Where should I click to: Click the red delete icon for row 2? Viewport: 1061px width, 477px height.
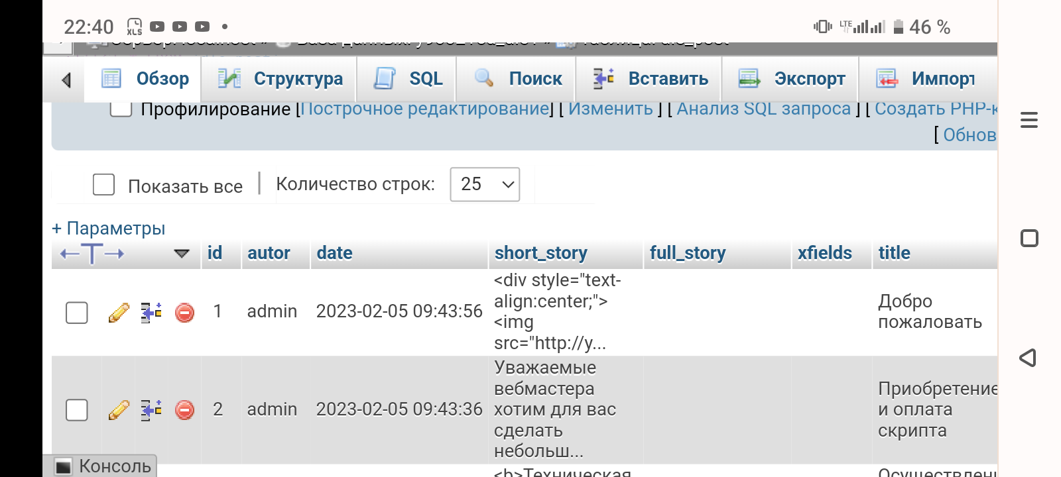[184, 410]
